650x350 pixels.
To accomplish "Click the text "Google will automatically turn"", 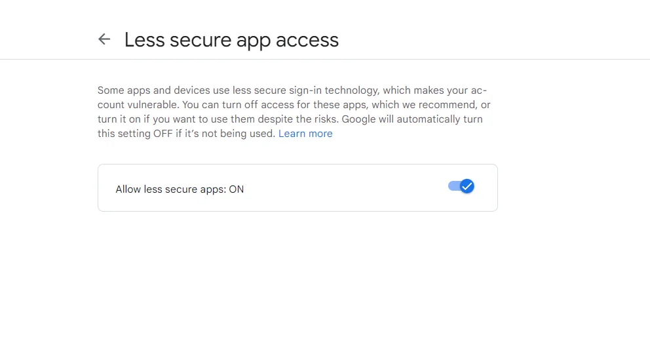I will tap(412, 119).
